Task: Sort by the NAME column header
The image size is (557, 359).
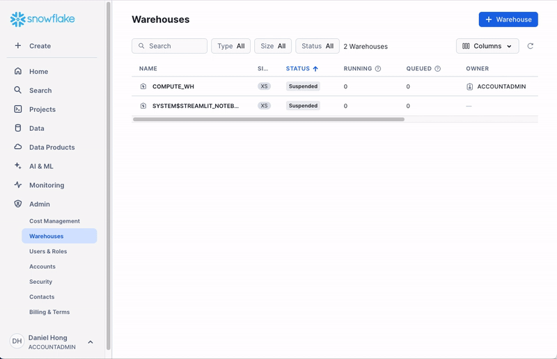Action: point(148,69)
